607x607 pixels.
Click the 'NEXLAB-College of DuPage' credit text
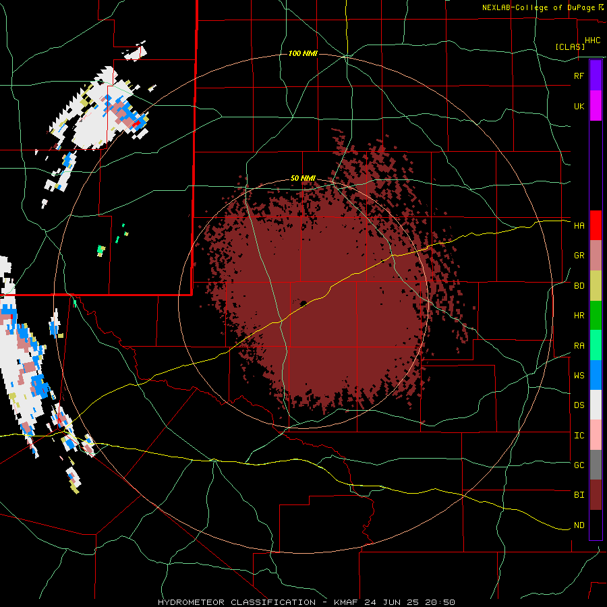pyautogui.click(x=538, y=7)
